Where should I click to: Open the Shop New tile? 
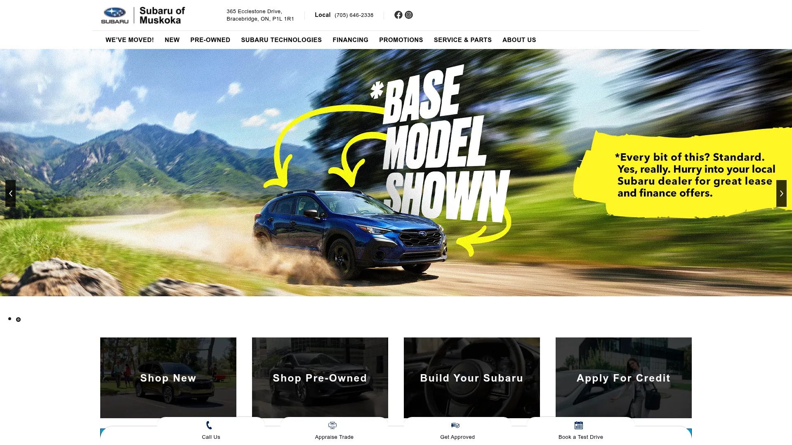pos(168,378)
